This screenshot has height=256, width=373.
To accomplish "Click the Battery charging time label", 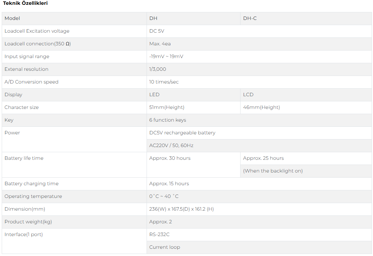I will (31, 184).
